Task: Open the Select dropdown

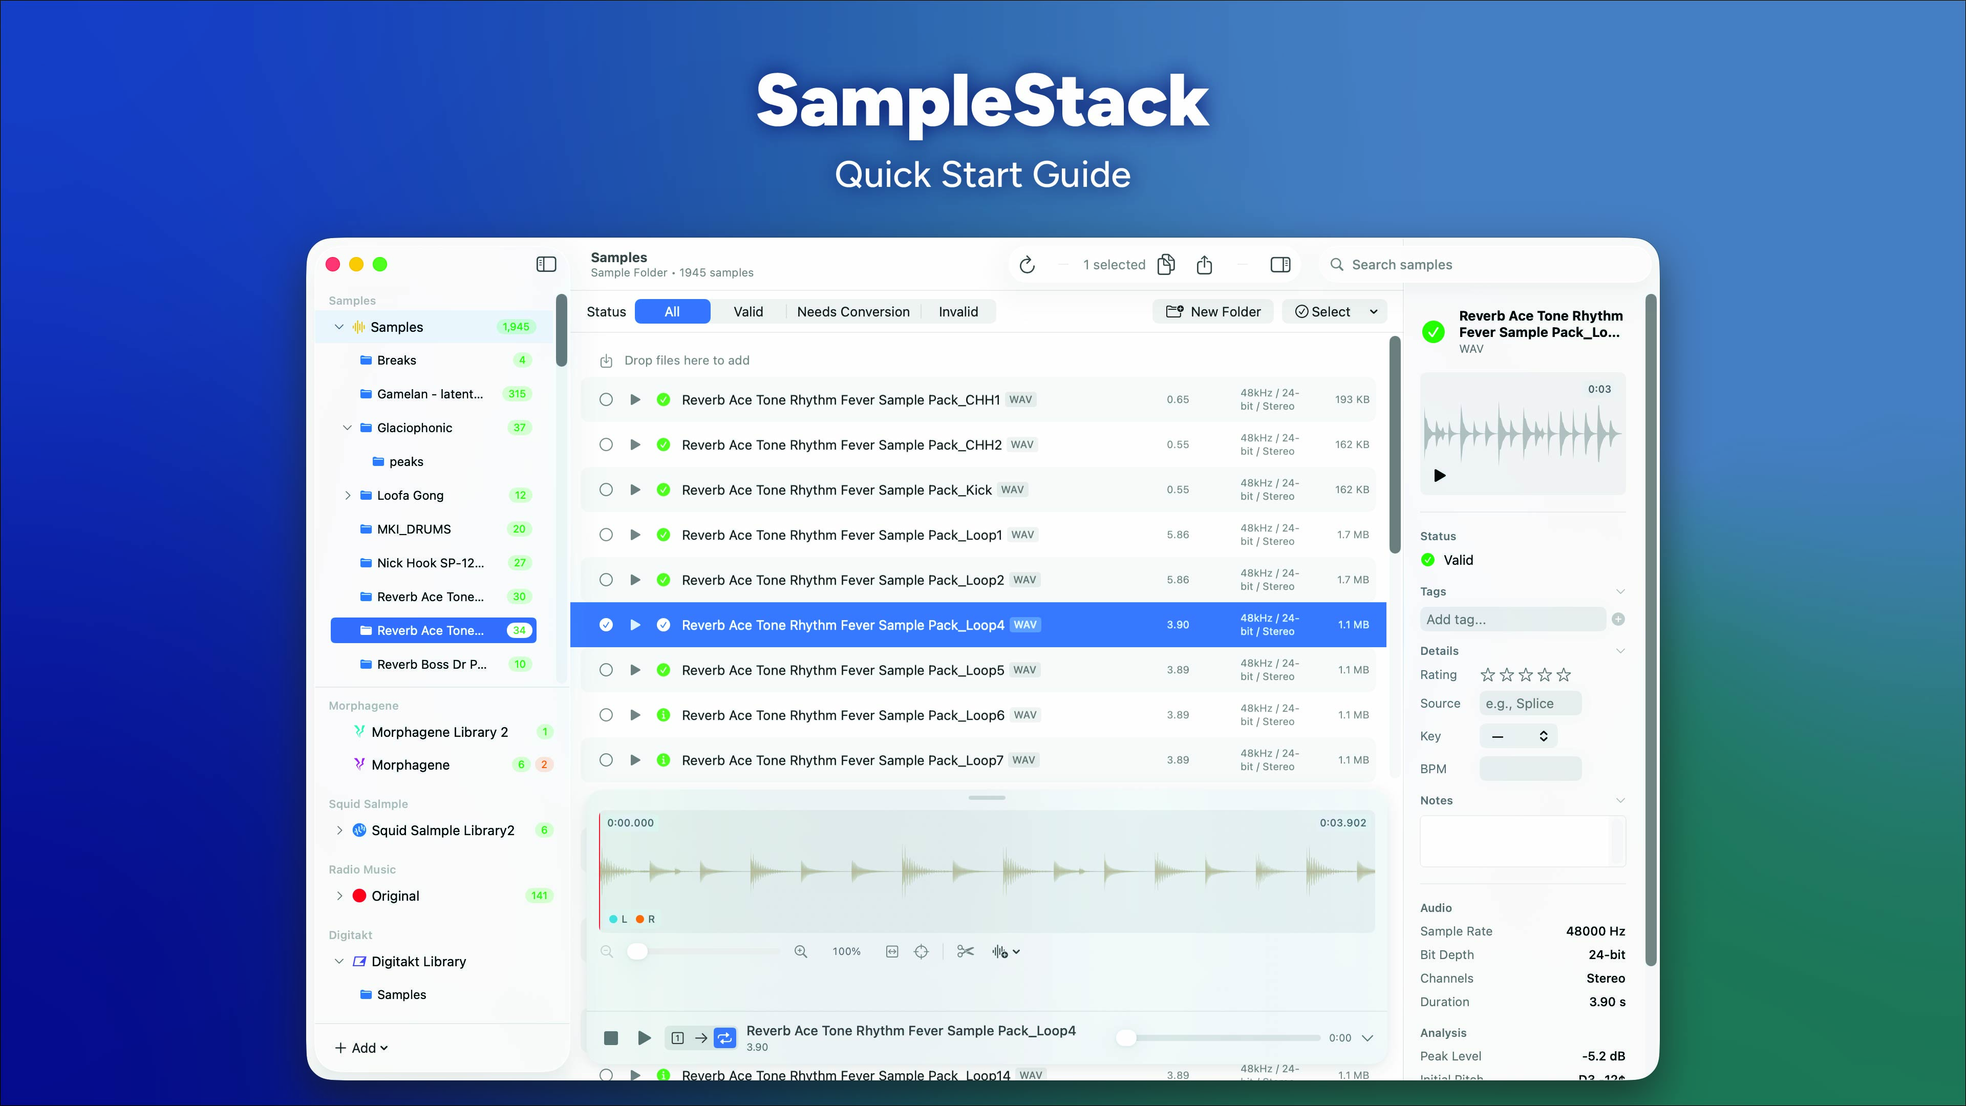Action: pyautogui.click(x=1334, y=311)
